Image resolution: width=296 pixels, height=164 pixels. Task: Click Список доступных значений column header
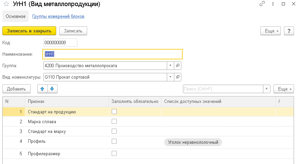point(218,102)
